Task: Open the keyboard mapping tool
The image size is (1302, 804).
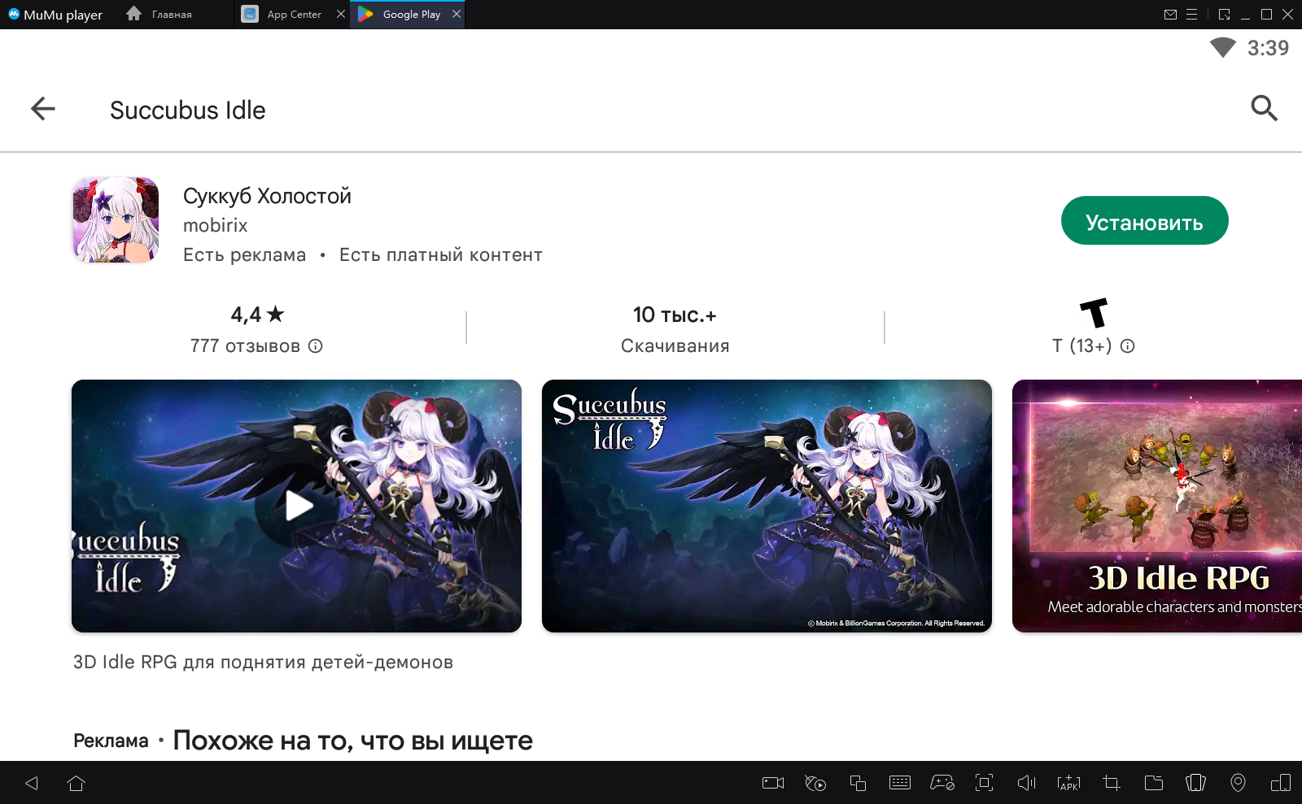Action: (x=899, y=783)
